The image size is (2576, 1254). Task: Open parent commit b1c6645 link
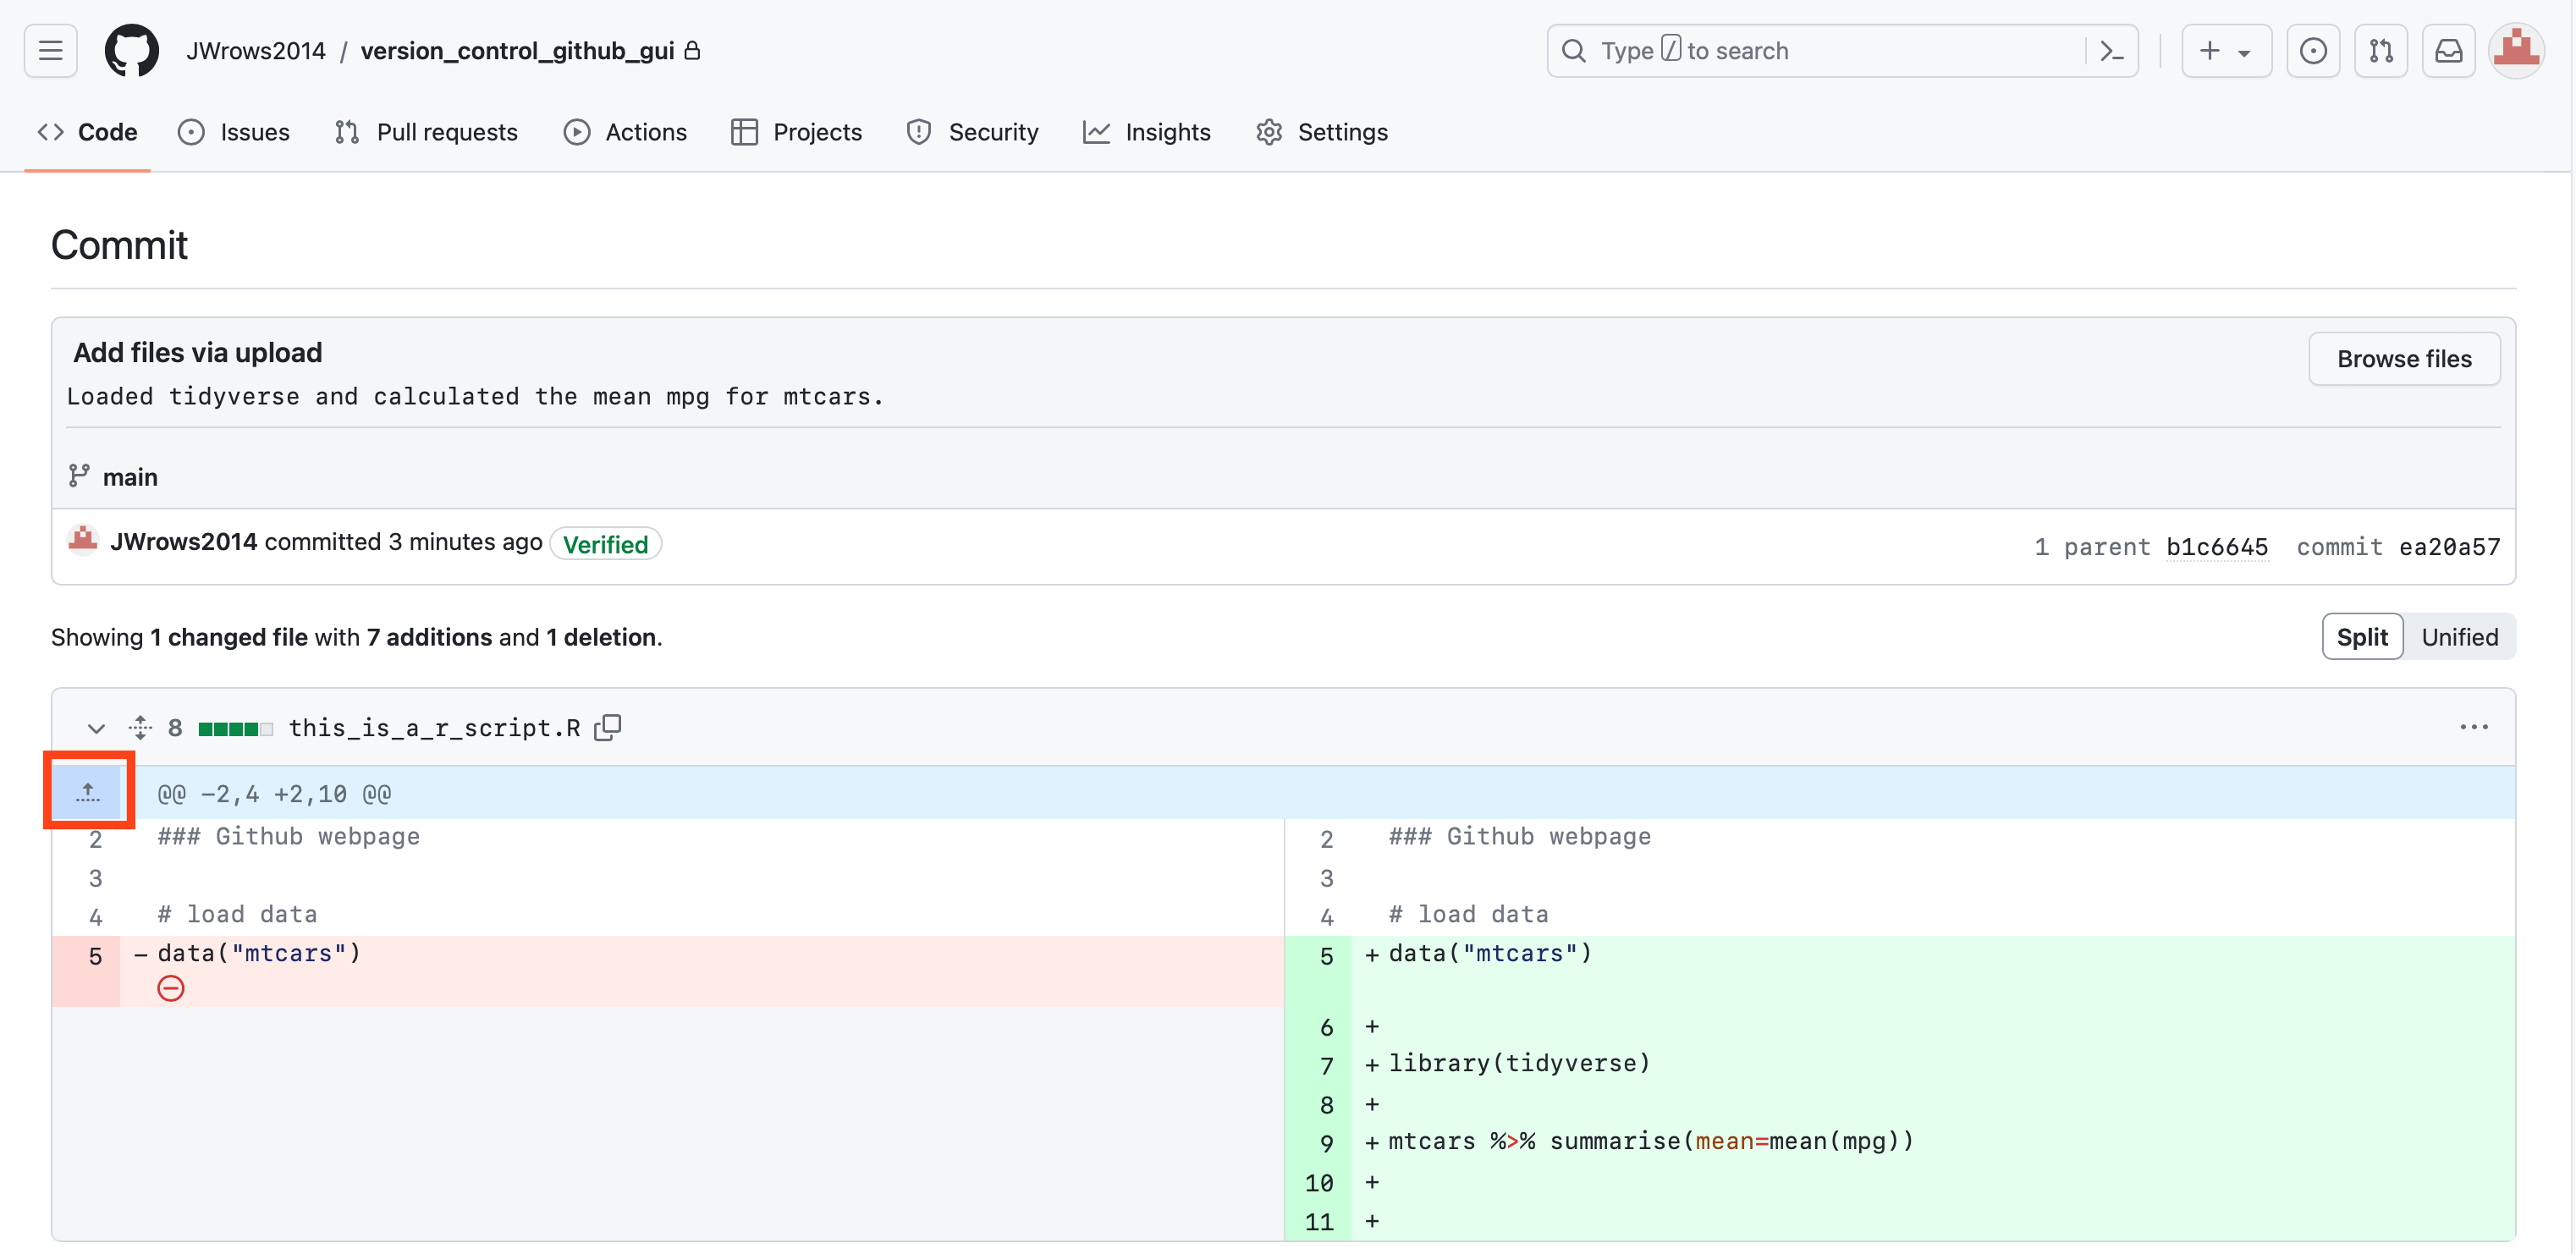pyautogui.click(x=2216, y=547)
